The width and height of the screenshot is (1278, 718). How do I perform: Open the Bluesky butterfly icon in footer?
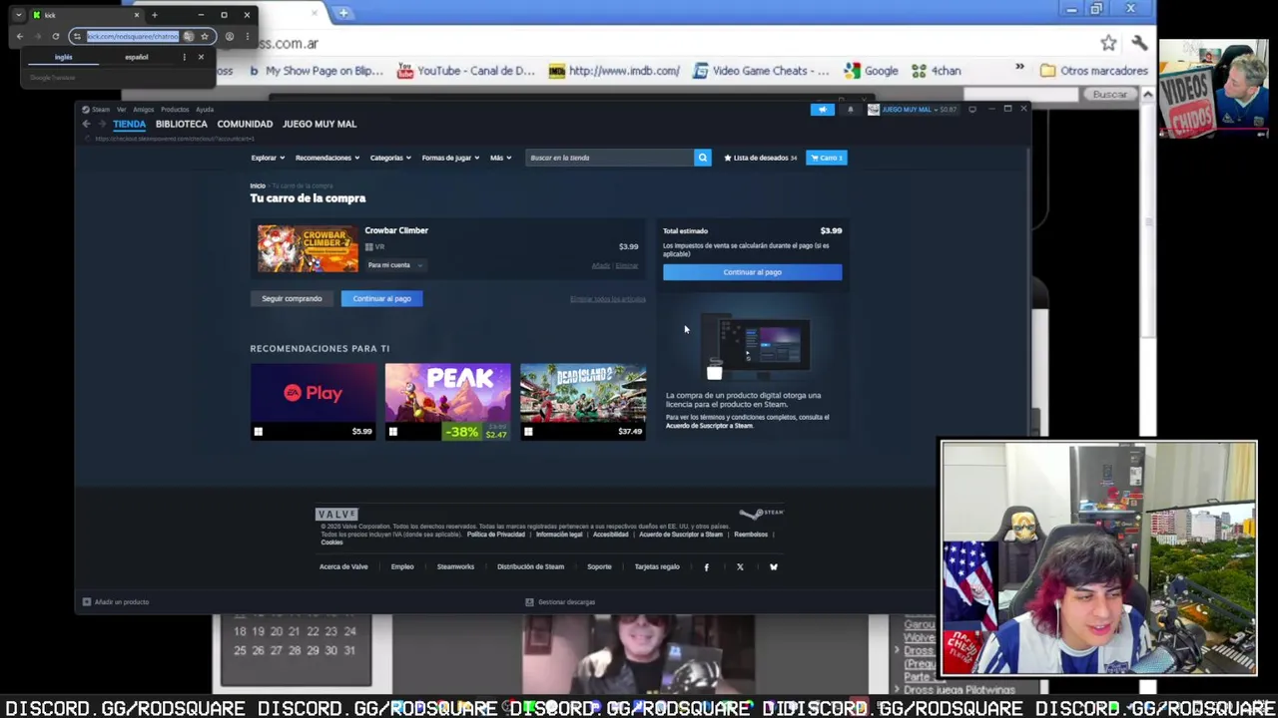pyautogui.click(x=773, y=566)
